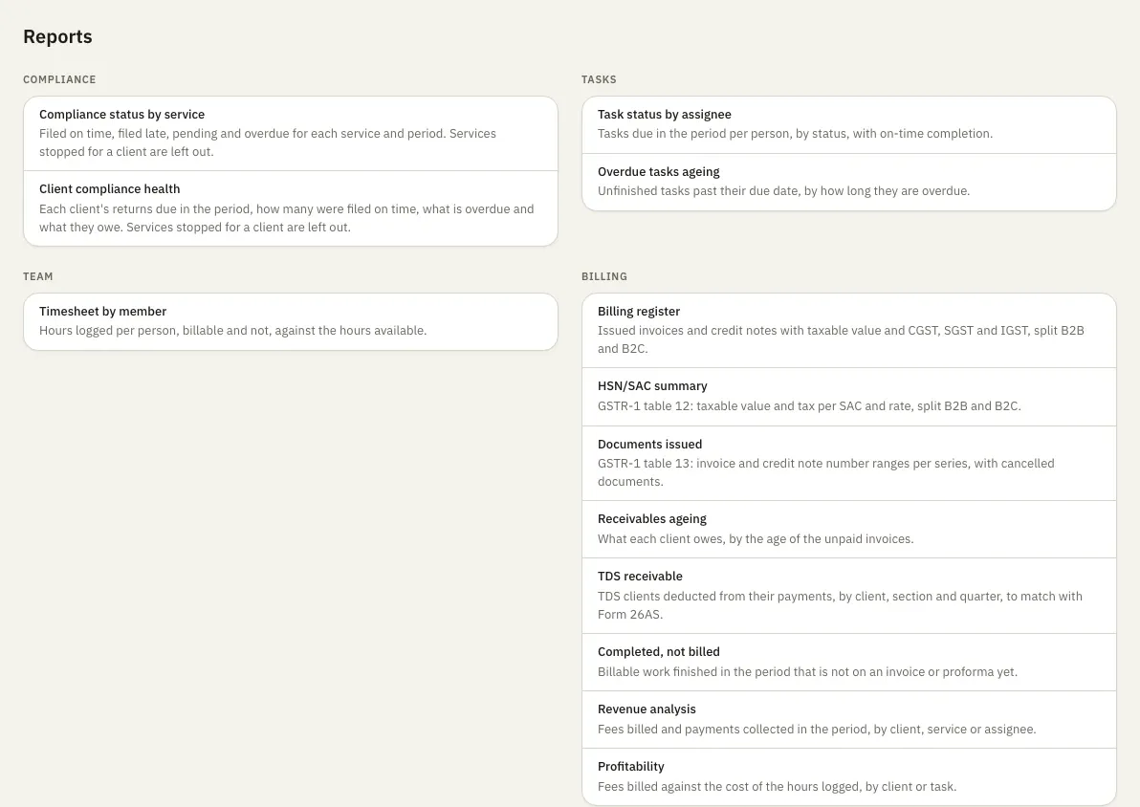The height and width of the screenshot is (807, 1140).
Task: Open Client compliance health report
Action: click(290, 207)
